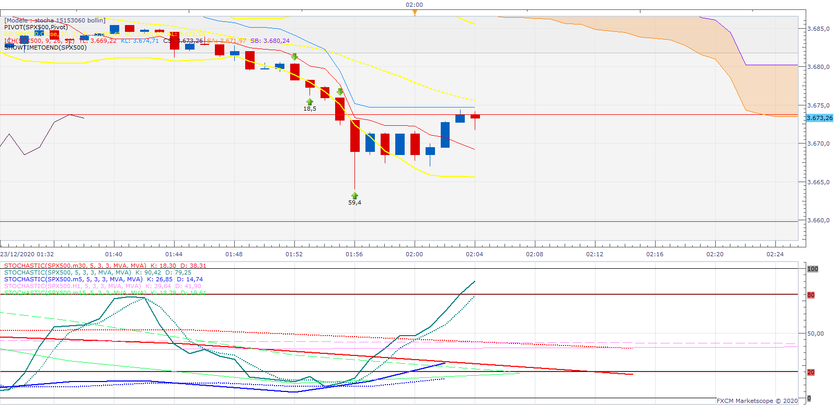
Task: Click the 3.680,0 price axis label
Action: coord(818,67)
